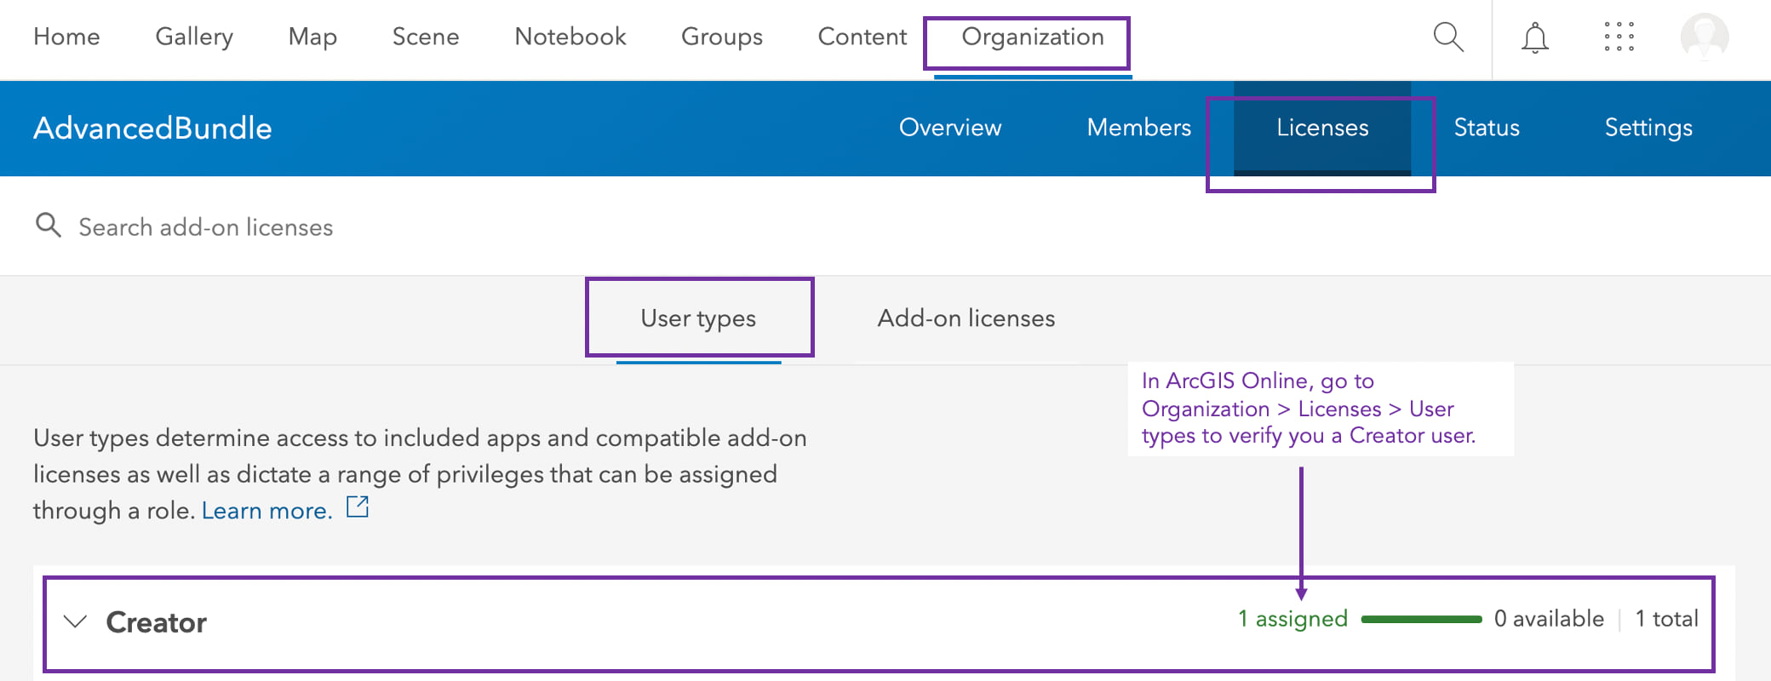Viewport: 1771px width, 681px height.
Task: Go to the Home page
Action: point(66,37)
